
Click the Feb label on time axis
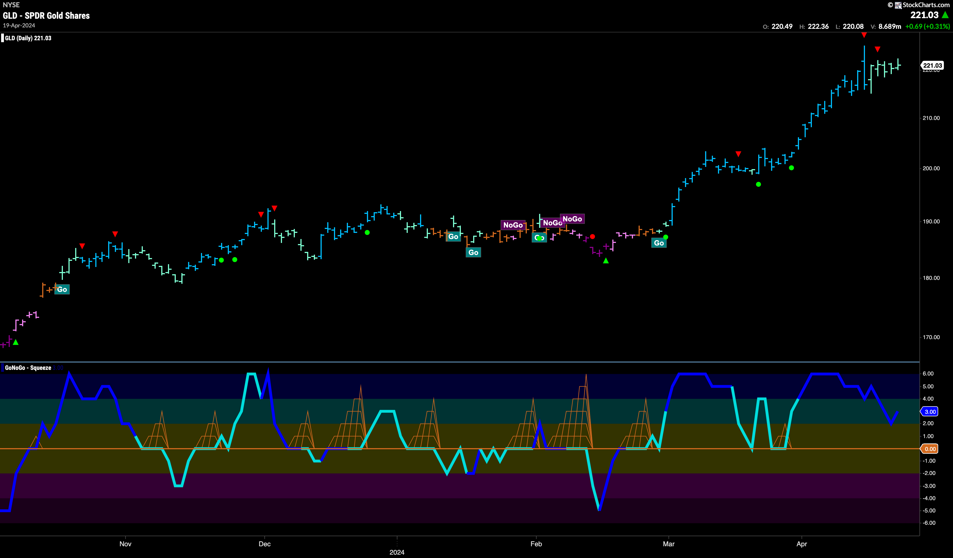(536, 544)
